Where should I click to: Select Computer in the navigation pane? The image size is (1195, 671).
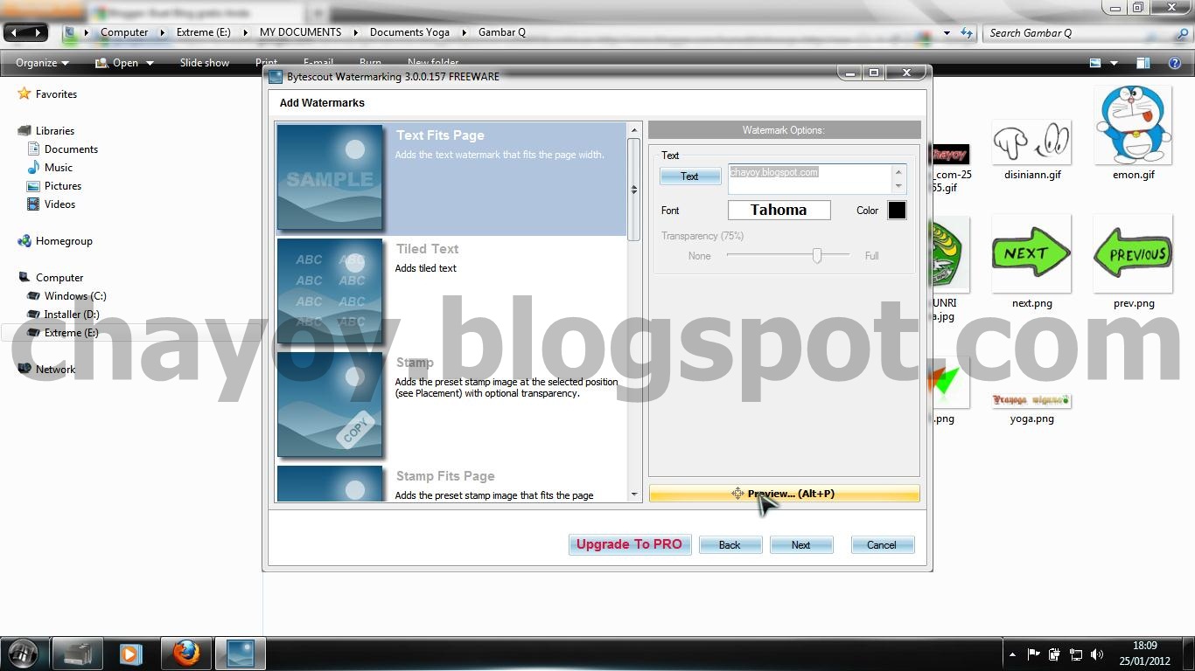click(x=59, y=278)
